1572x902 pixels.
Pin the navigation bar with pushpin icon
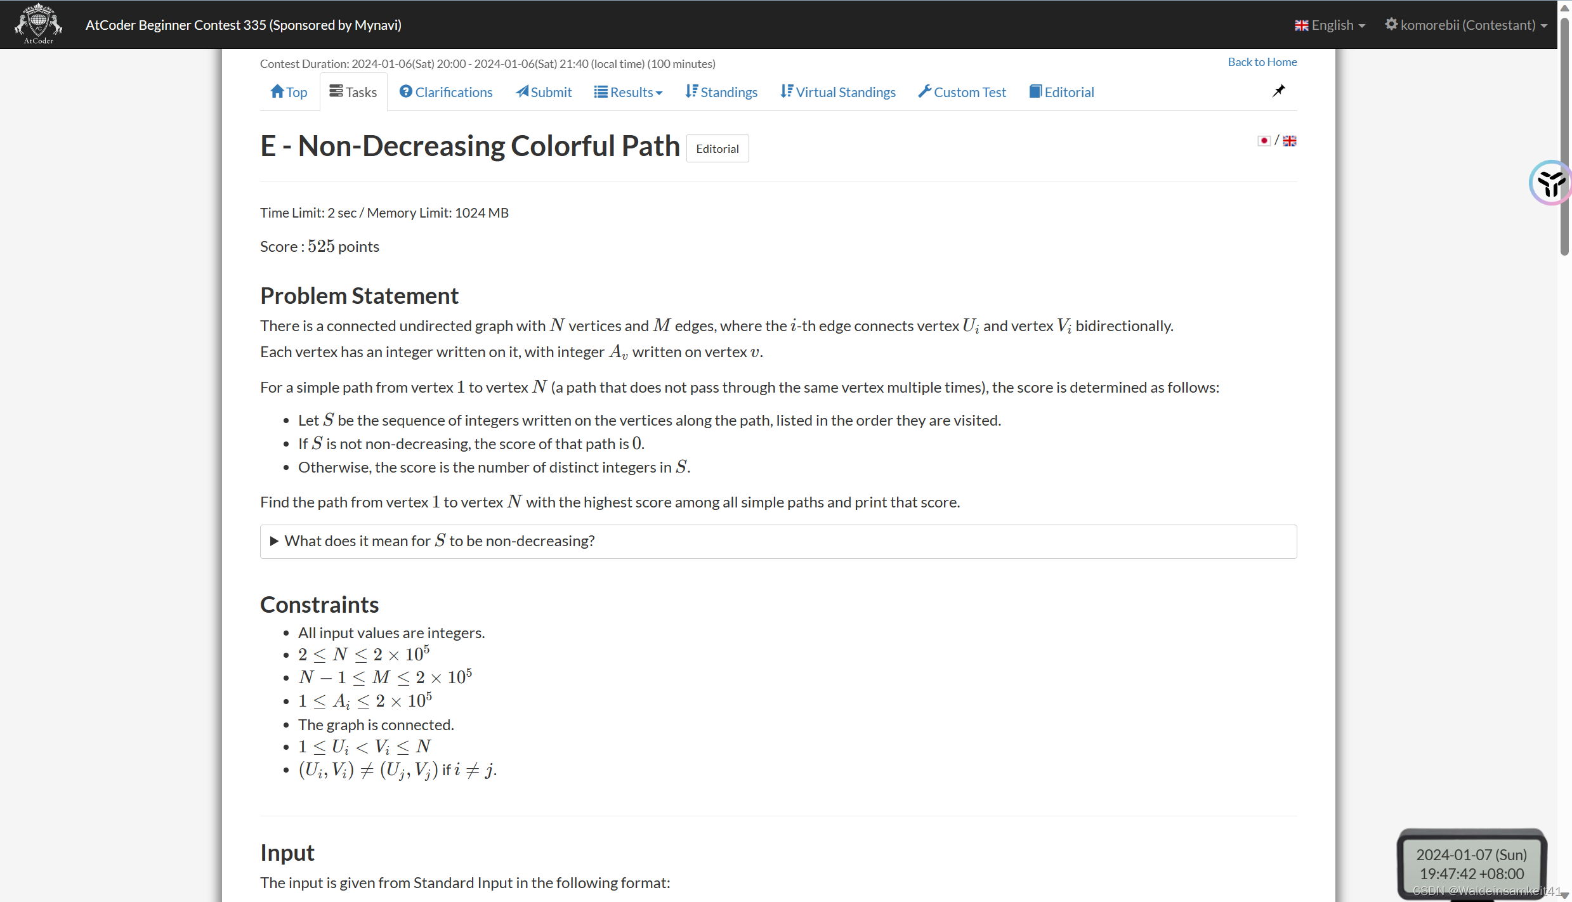1278,91
